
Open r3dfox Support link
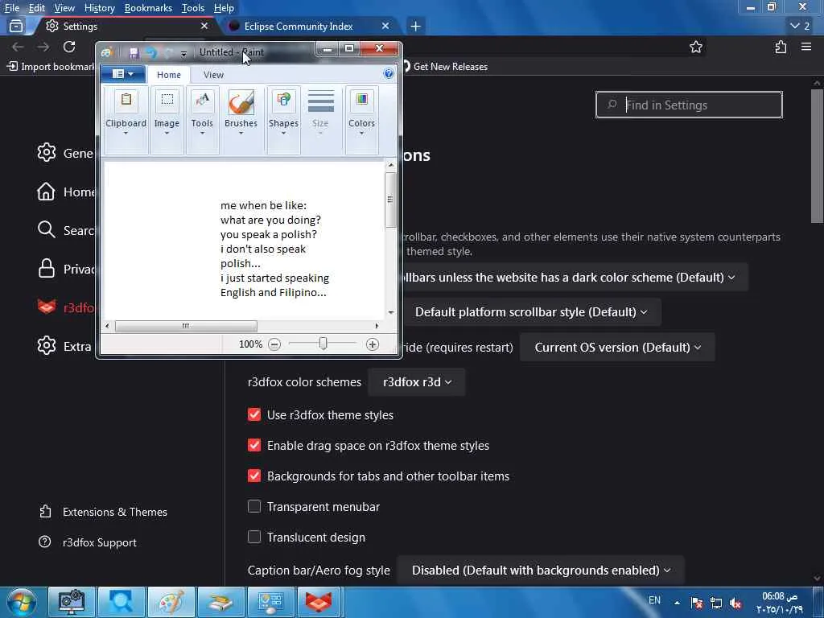(x=87, y=542)
